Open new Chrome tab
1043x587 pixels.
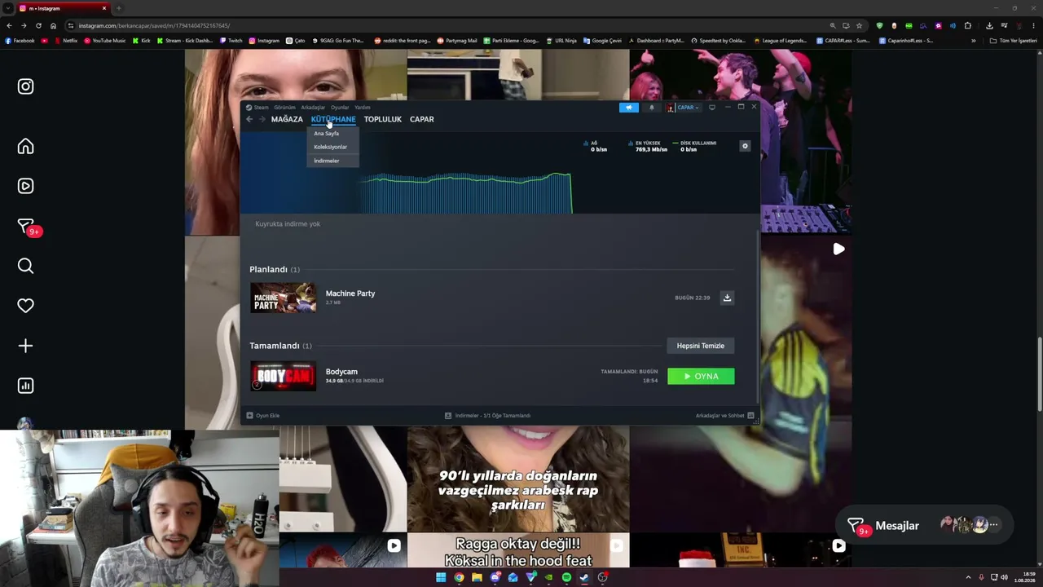click(x=118, y=8)
